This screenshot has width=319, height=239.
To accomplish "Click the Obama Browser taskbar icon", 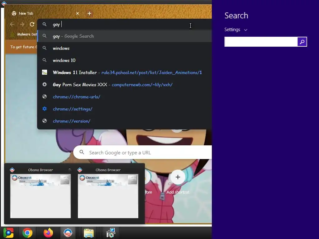I will coord(68,233).
